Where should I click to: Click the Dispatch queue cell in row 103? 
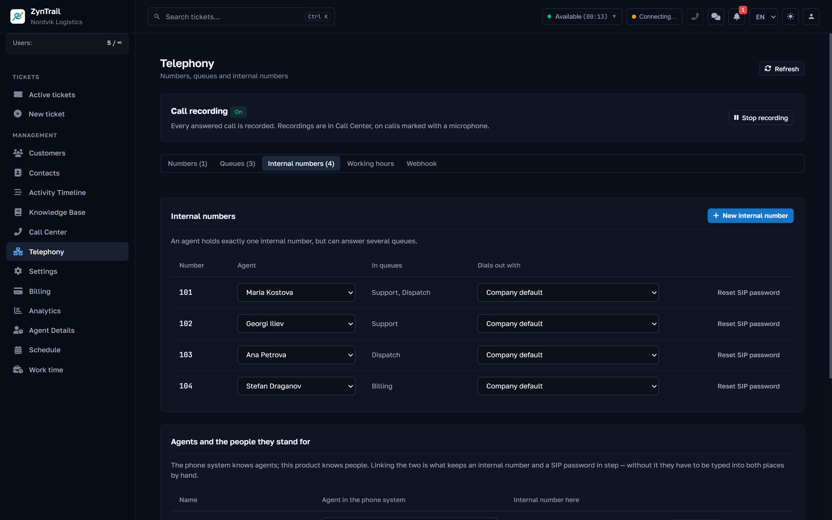tap(386, 355)
